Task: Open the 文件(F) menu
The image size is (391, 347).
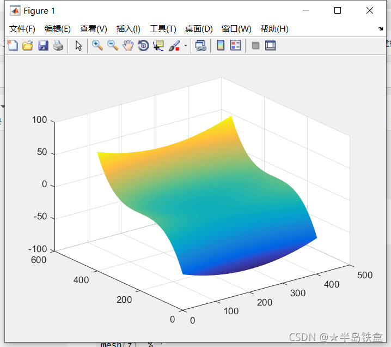Action: (22, 29)
